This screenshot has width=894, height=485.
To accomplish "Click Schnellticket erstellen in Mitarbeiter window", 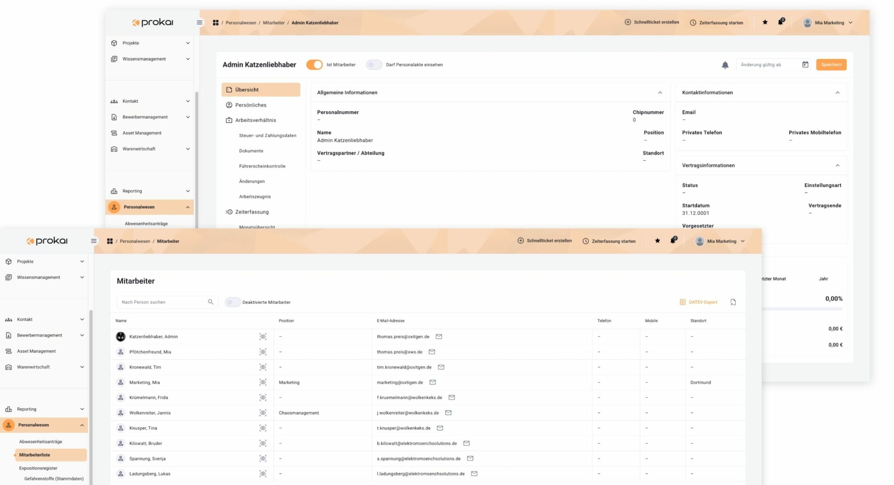I will click(544, 241).
